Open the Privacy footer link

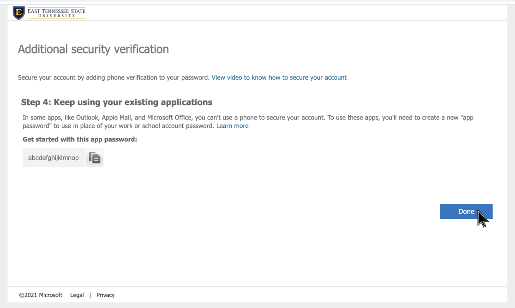[105, 295]
